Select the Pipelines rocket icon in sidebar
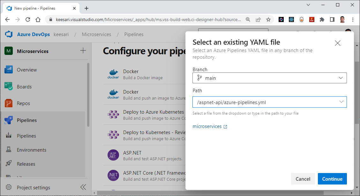 (9, 120)
